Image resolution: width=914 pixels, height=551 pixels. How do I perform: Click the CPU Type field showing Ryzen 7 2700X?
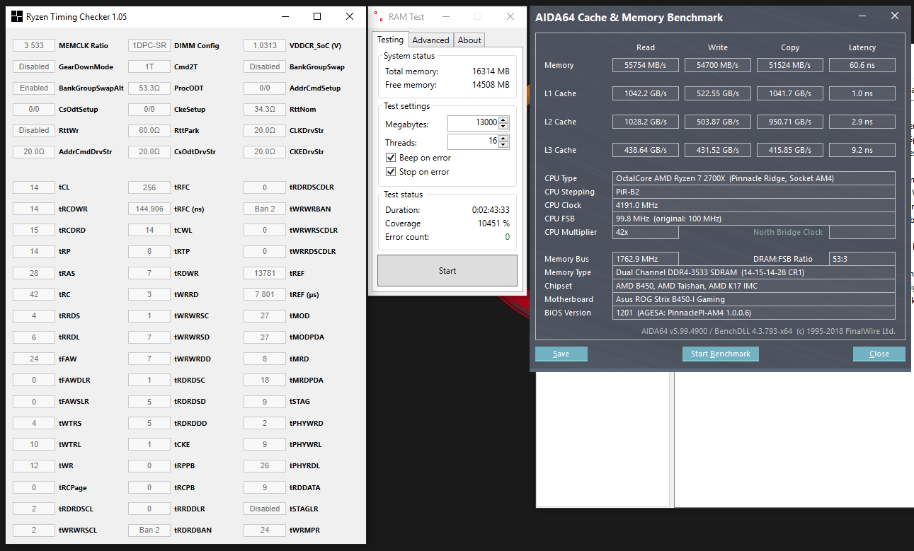[x=754, y=178]
